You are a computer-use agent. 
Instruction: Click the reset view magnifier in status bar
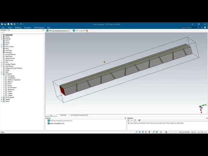click(x=154, y=132)
